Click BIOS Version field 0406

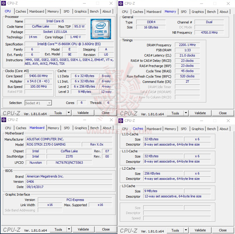coord(69,182)
